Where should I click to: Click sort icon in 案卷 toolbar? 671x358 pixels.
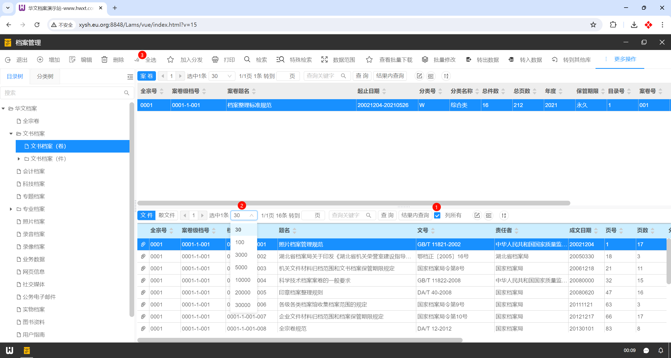[x=446, y=76]
